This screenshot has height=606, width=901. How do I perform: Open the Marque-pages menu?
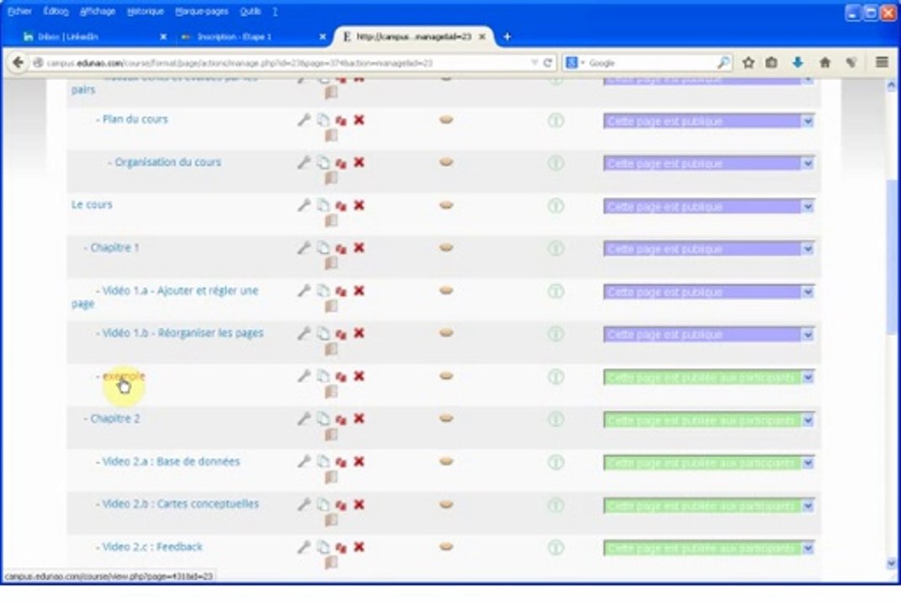pos(201,11)
